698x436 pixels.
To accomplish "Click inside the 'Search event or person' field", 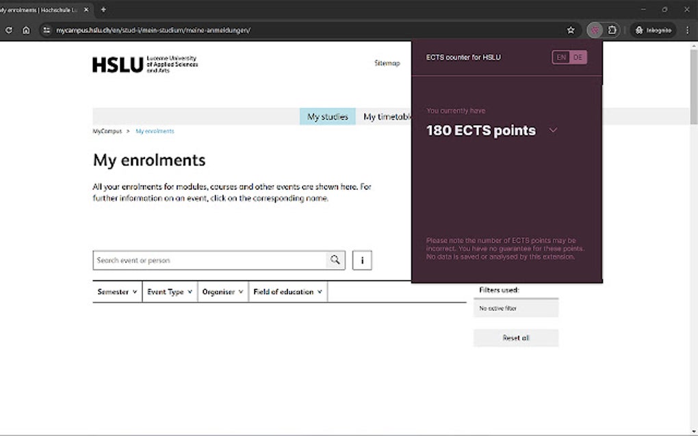I will pos(205,260).
